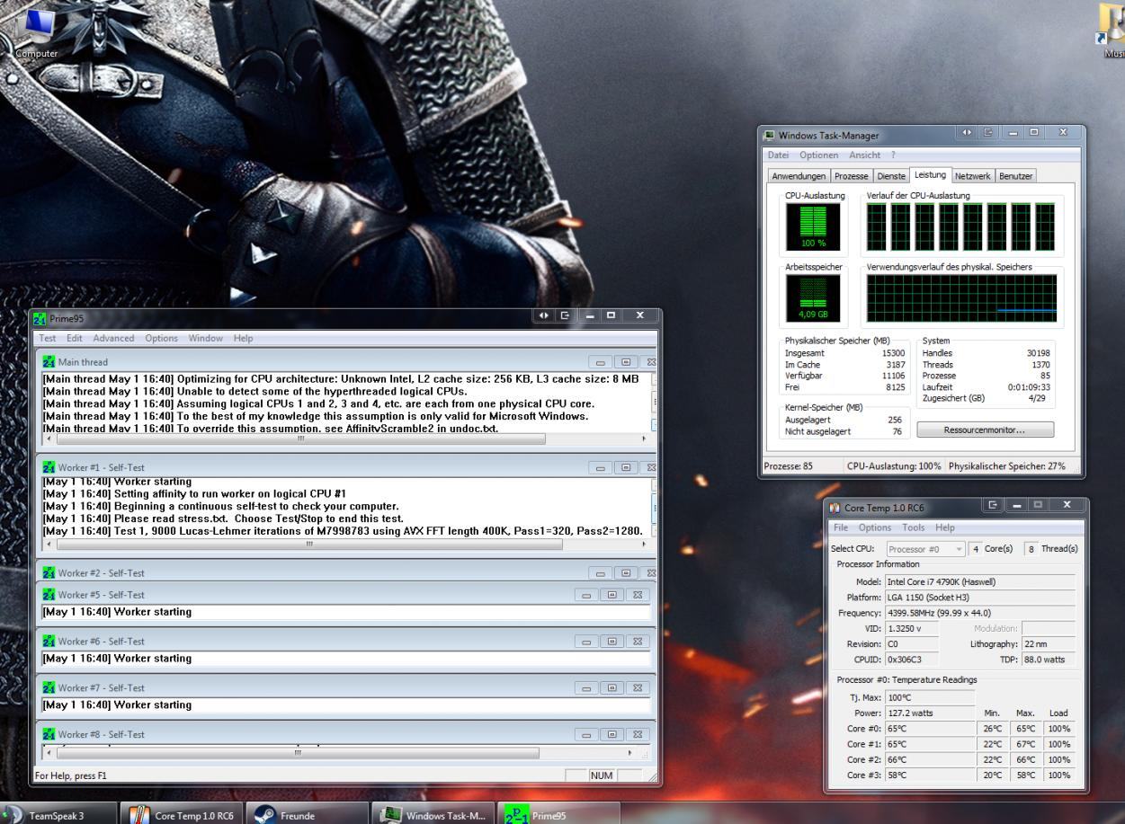The width and height of the screenshot is (1125, 824).
Task: Open Freunde Steam window from taskbar
Action: pyautogui.click(x=306, y=816)
